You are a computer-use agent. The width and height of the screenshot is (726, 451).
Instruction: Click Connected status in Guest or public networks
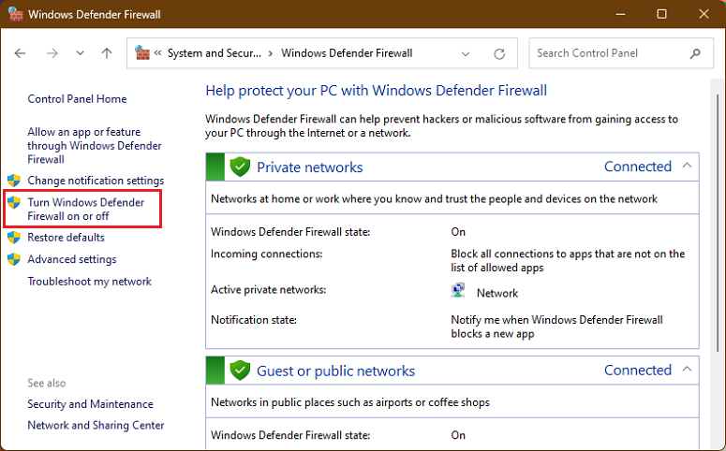[638, 370]
